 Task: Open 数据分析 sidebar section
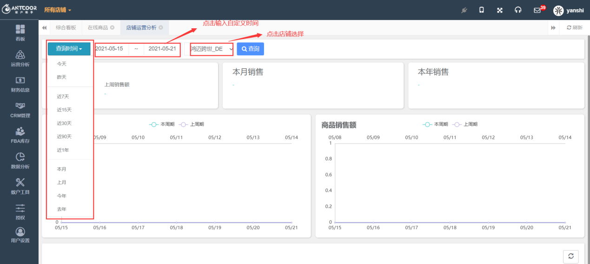tap(20, 161)
